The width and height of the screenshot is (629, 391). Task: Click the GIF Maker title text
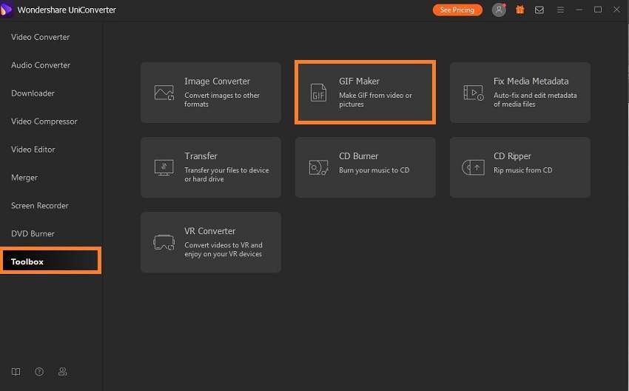pyautogui.click(x=359, y=81)
